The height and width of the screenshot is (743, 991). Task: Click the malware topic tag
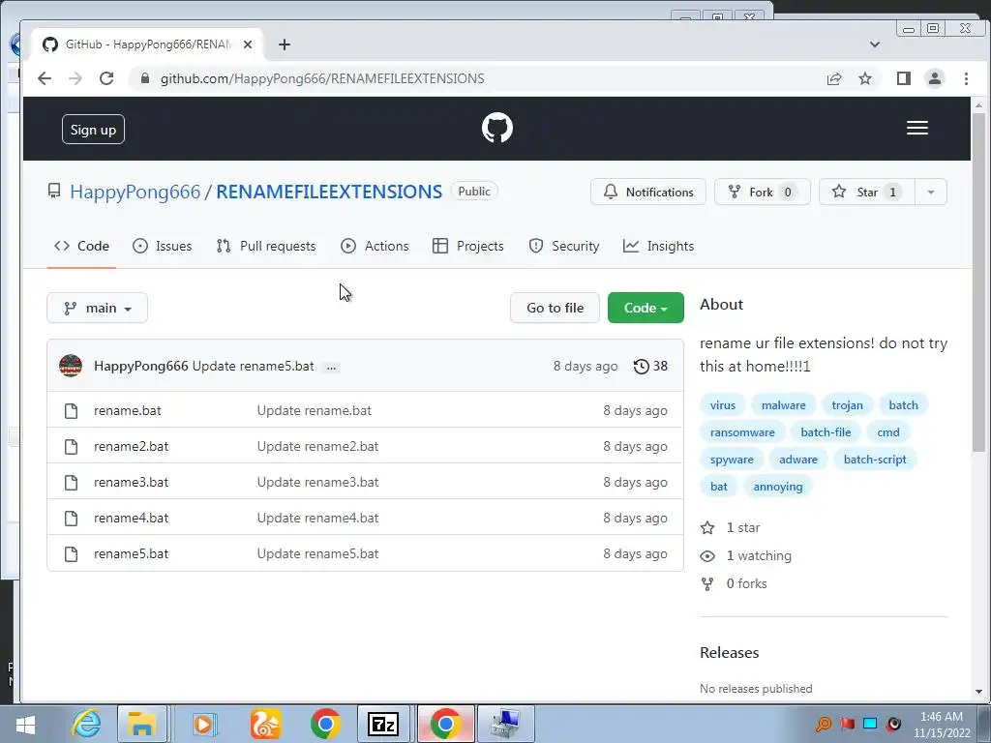[783, 405]
